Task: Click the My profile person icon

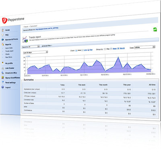Action: (x=3, y=63)
